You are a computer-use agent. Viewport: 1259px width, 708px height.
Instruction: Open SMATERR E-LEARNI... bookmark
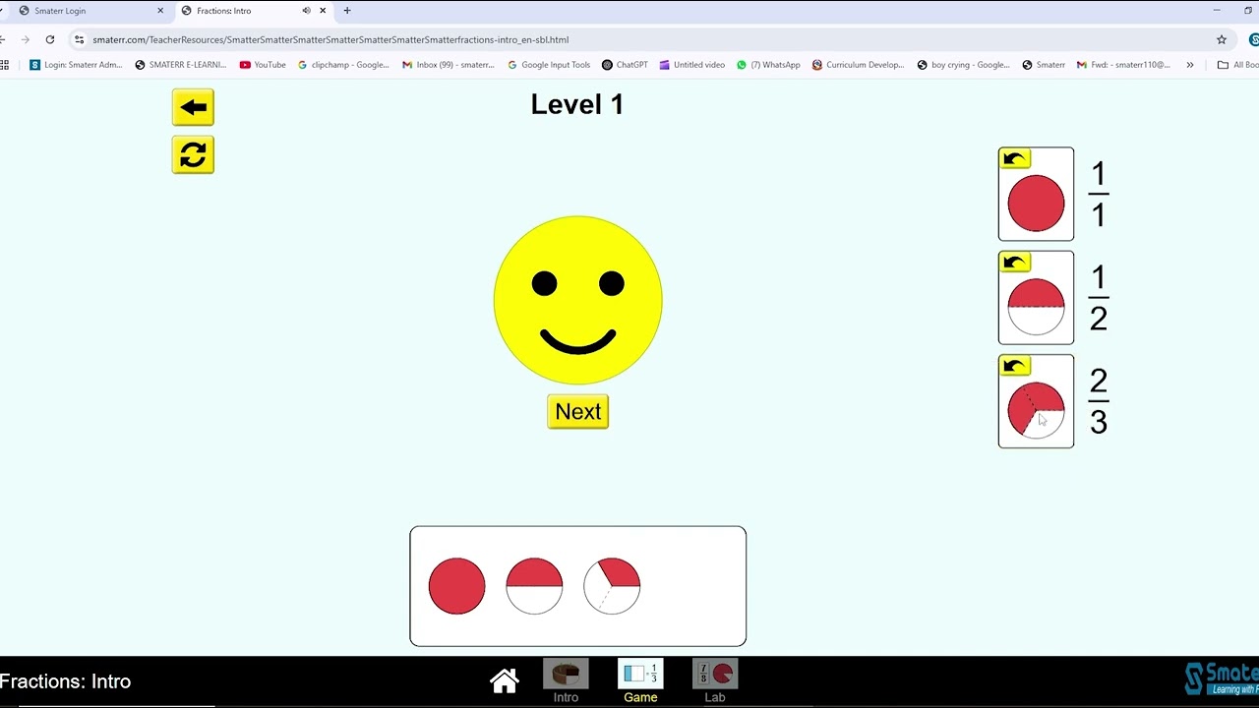(181, 65)
